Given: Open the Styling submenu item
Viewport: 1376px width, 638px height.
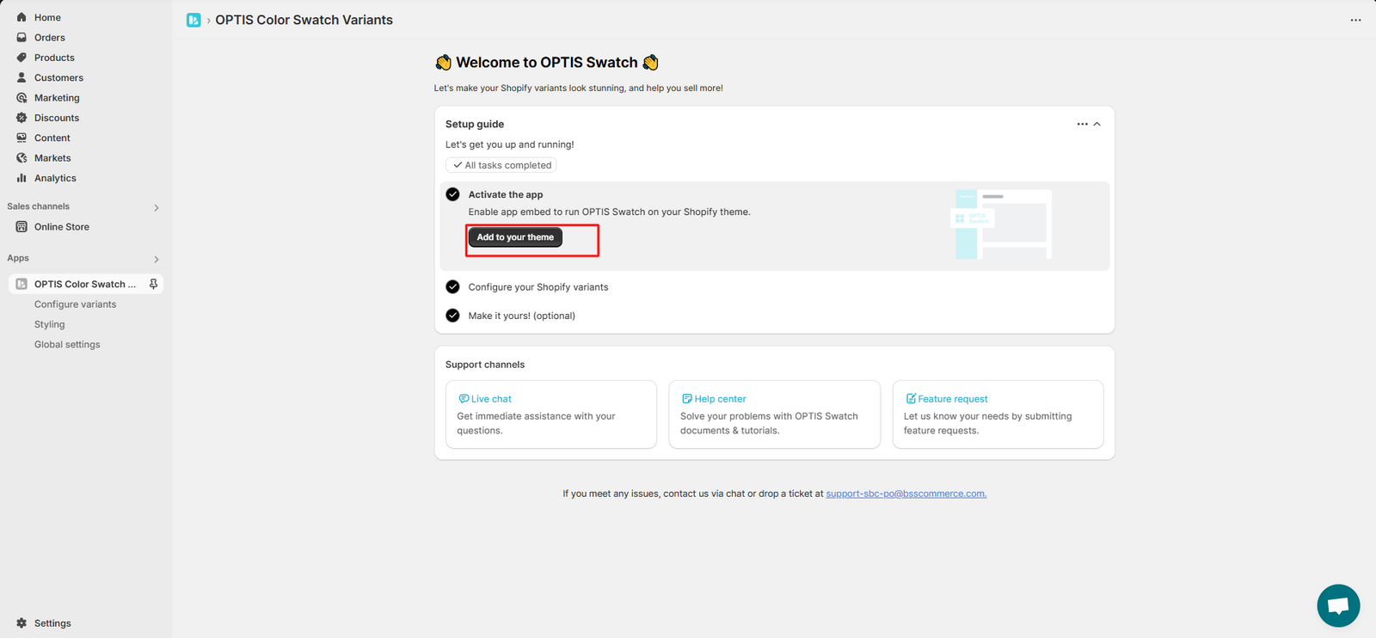Looking at the screenshot, I should coord(50,324).
